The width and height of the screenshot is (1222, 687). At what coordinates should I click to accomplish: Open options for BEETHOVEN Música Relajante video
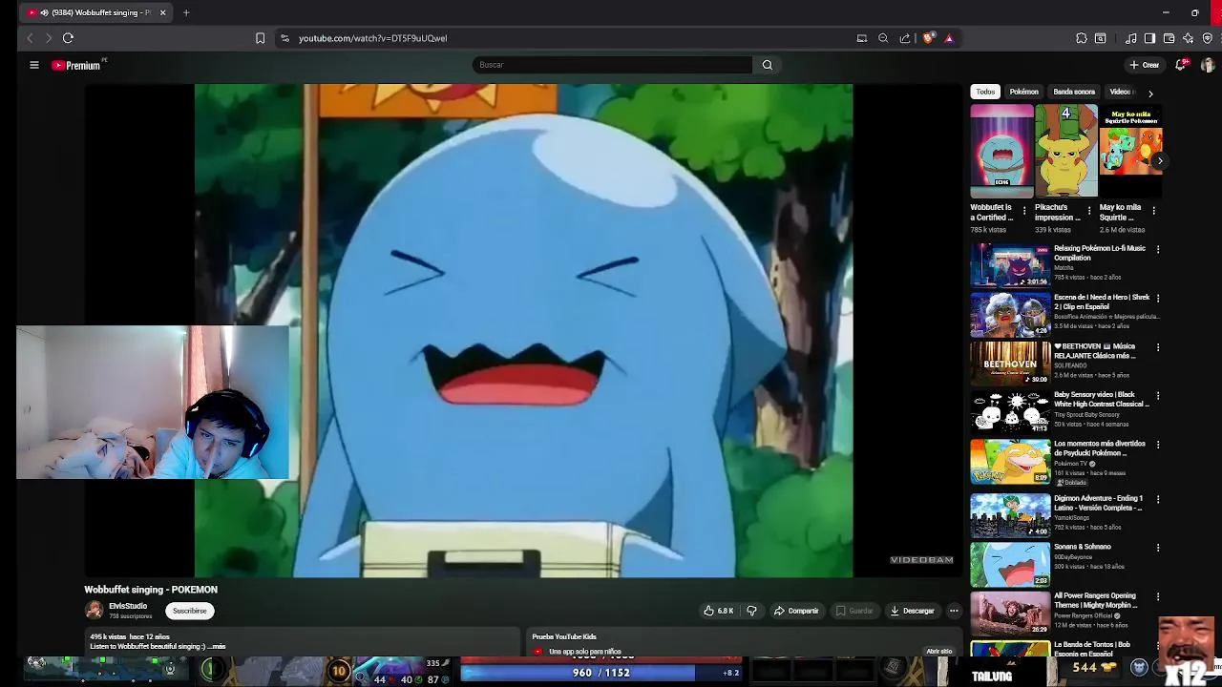(x=1158, y=348)
